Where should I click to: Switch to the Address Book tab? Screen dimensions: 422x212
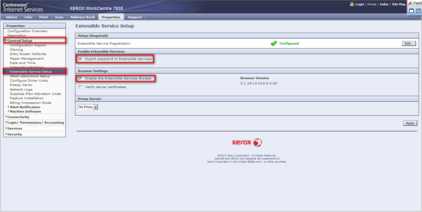[x=82, y=17]
